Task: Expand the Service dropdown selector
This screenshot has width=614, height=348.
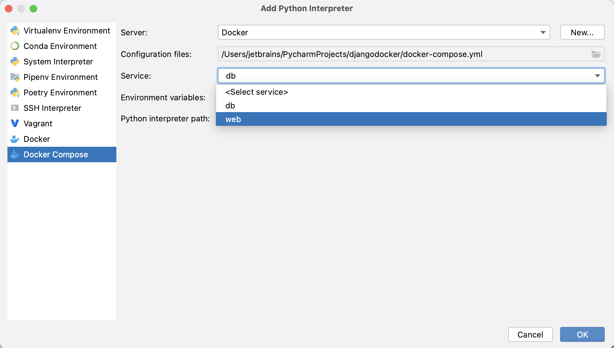Action: [599, 76]
